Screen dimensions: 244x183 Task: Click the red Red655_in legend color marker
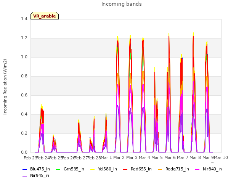pyautogui.click(x=125, y=169)
